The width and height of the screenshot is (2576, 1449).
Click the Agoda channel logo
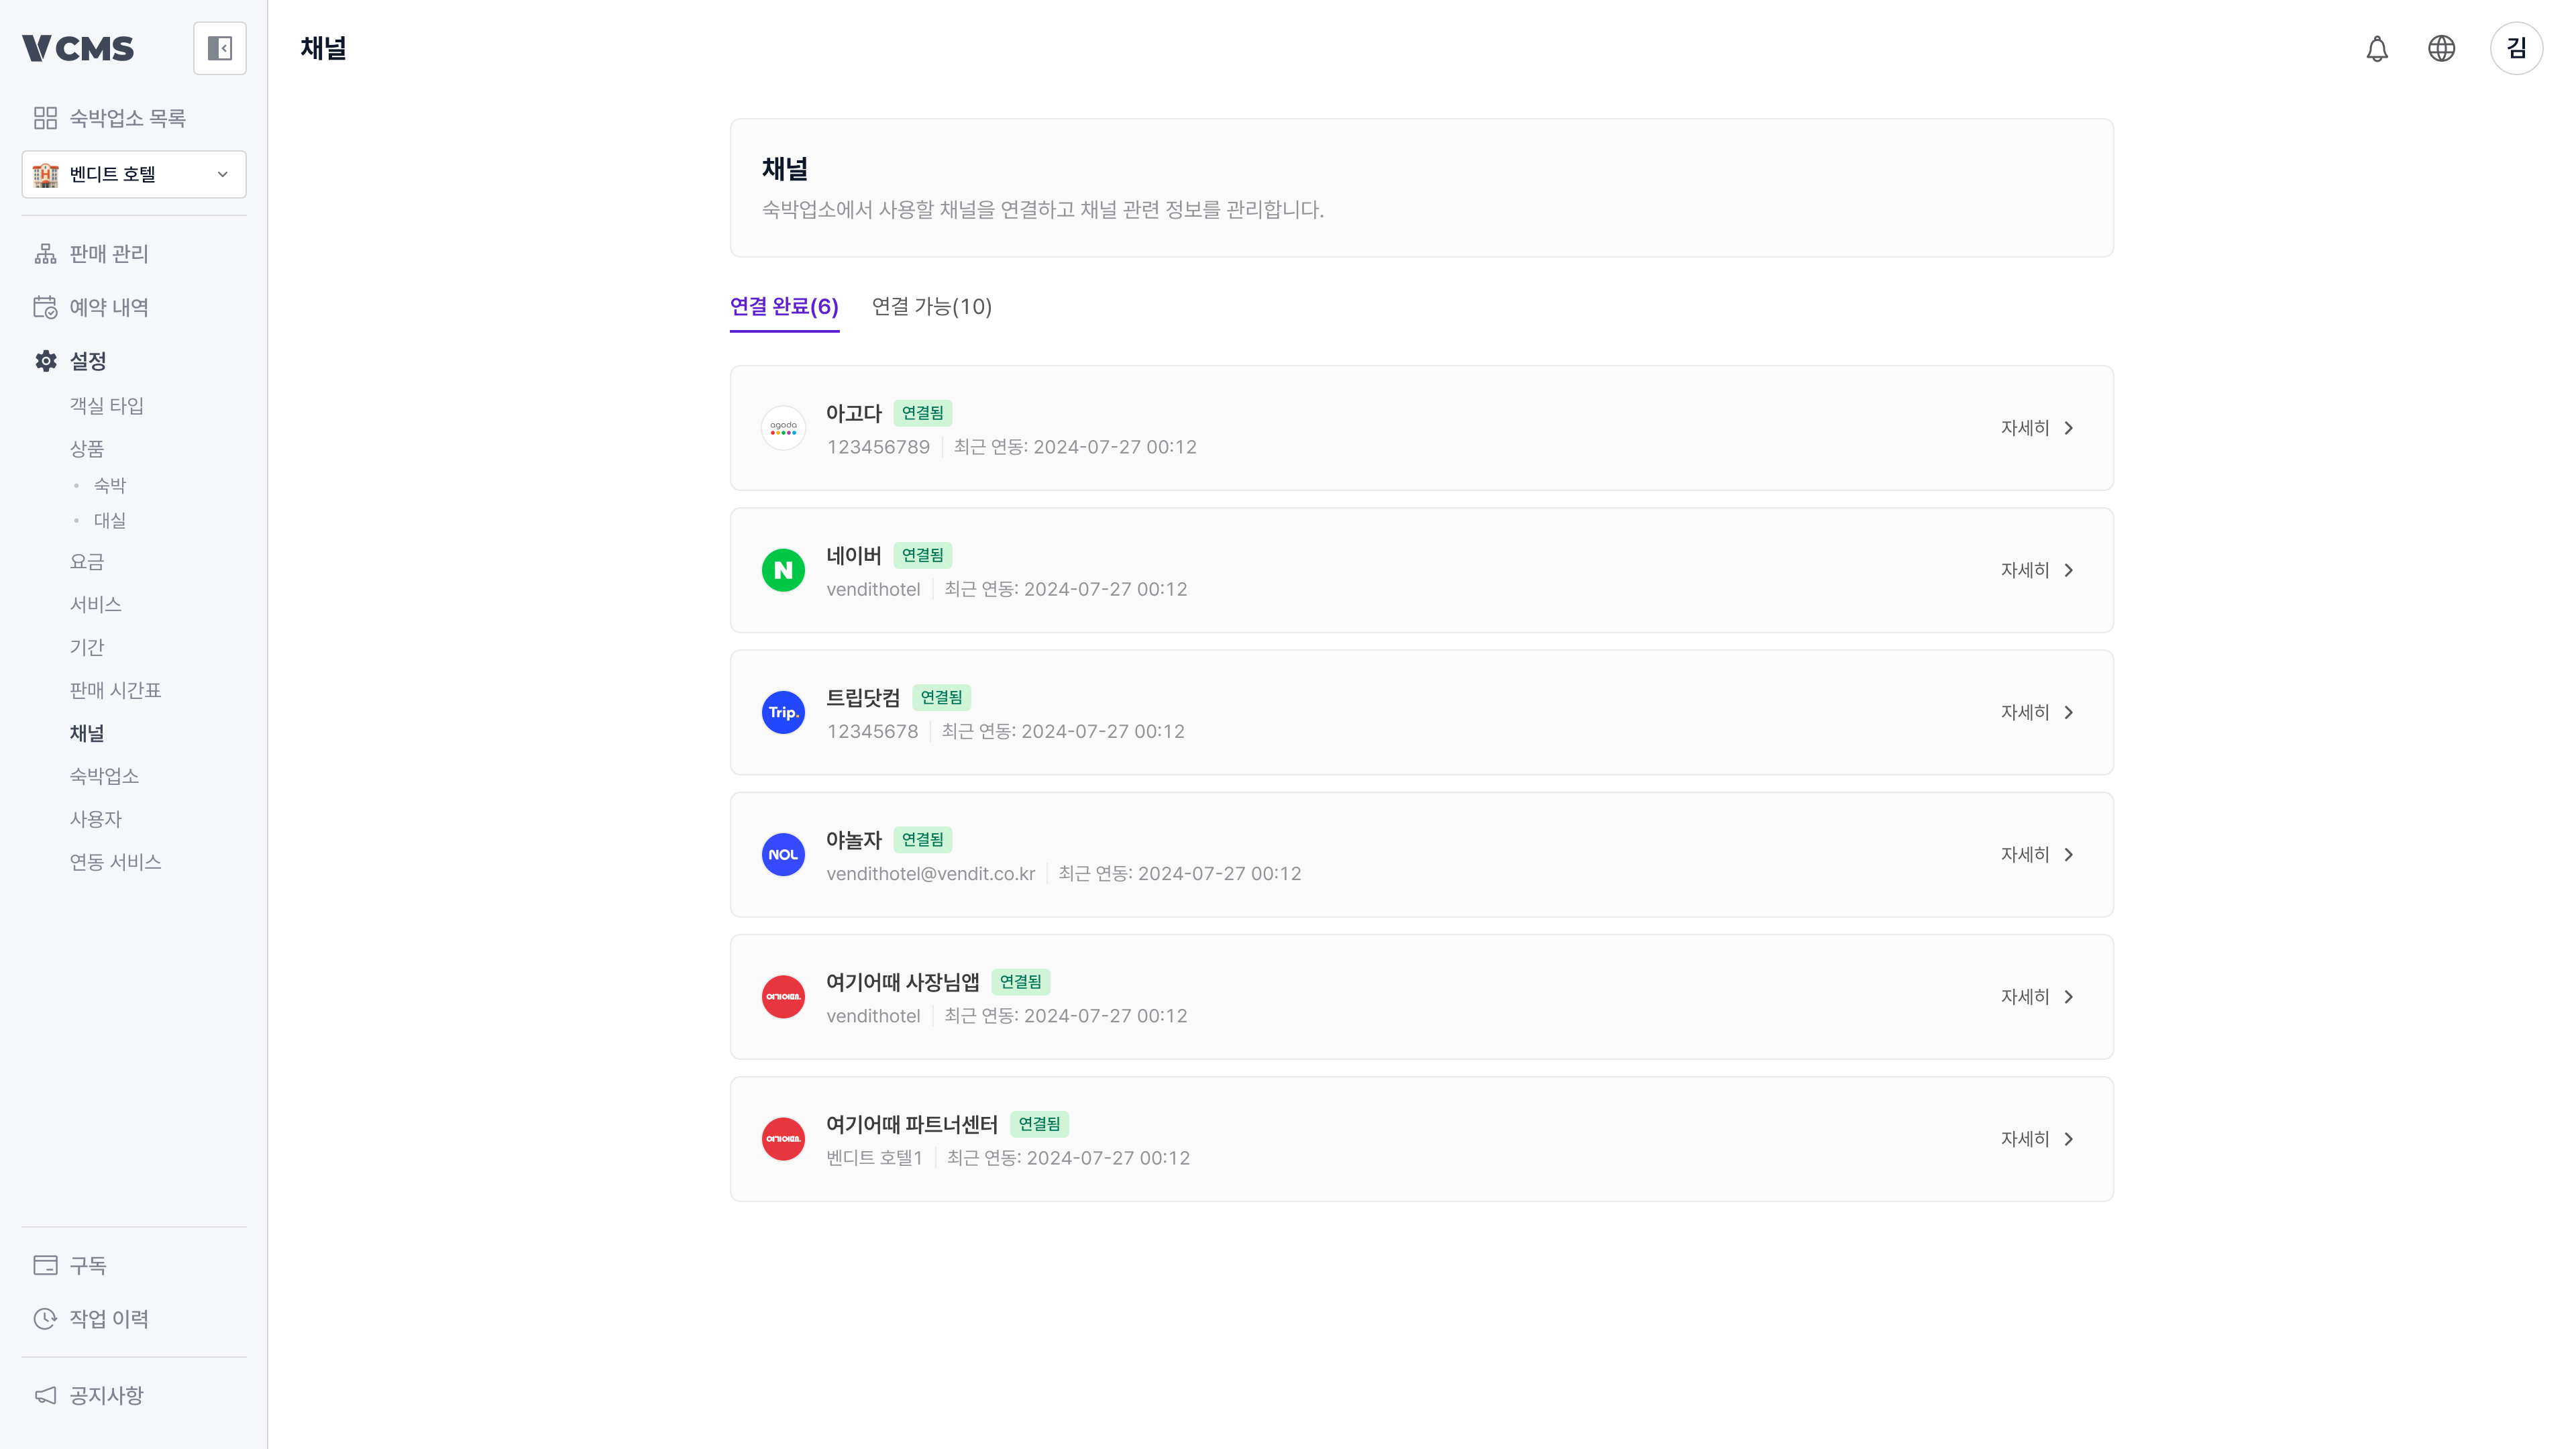point(783,428)
